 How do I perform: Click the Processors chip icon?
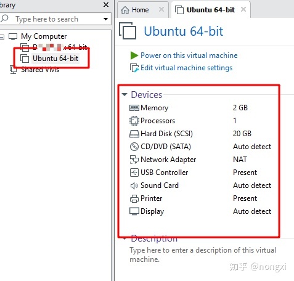[x=134, y=121]
